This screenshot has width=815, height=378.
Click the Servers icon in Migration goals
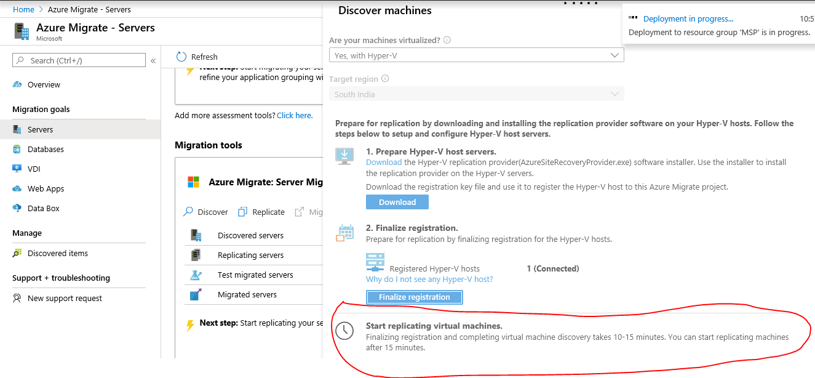tap(17, 130)
